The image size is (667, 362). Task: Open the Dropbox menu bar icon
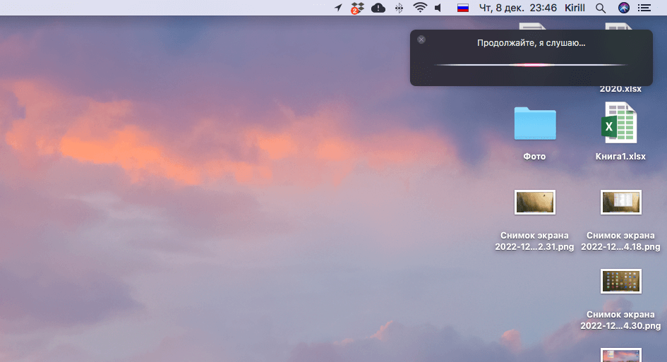pyautogui.click(x=357, y=8)
